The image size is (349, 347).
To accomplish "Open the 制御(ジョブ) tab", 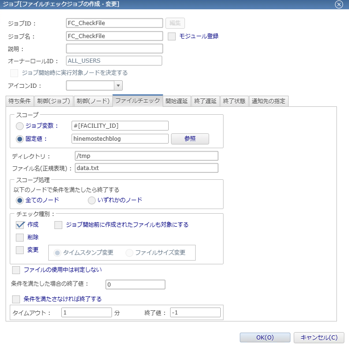I will 53,101.
